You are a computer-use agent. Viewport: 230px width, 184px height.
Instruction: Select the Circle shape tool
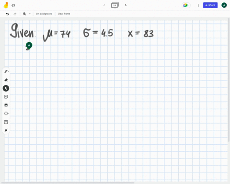[6, 114]
